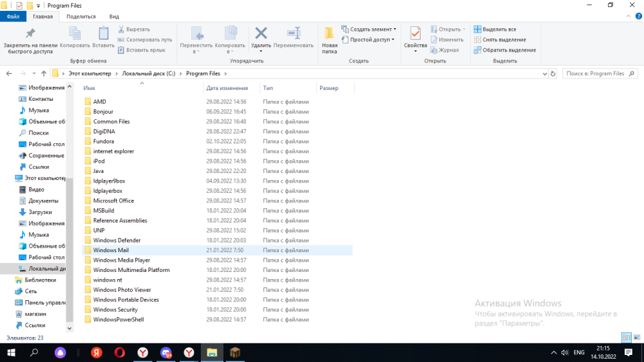Open recent locations dropdown arrow
This screenshot has height=362, width=644.
tap(34, 73)
